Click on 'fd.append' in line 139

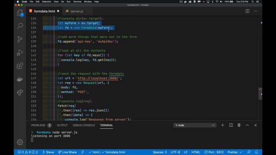click(66, 41)
